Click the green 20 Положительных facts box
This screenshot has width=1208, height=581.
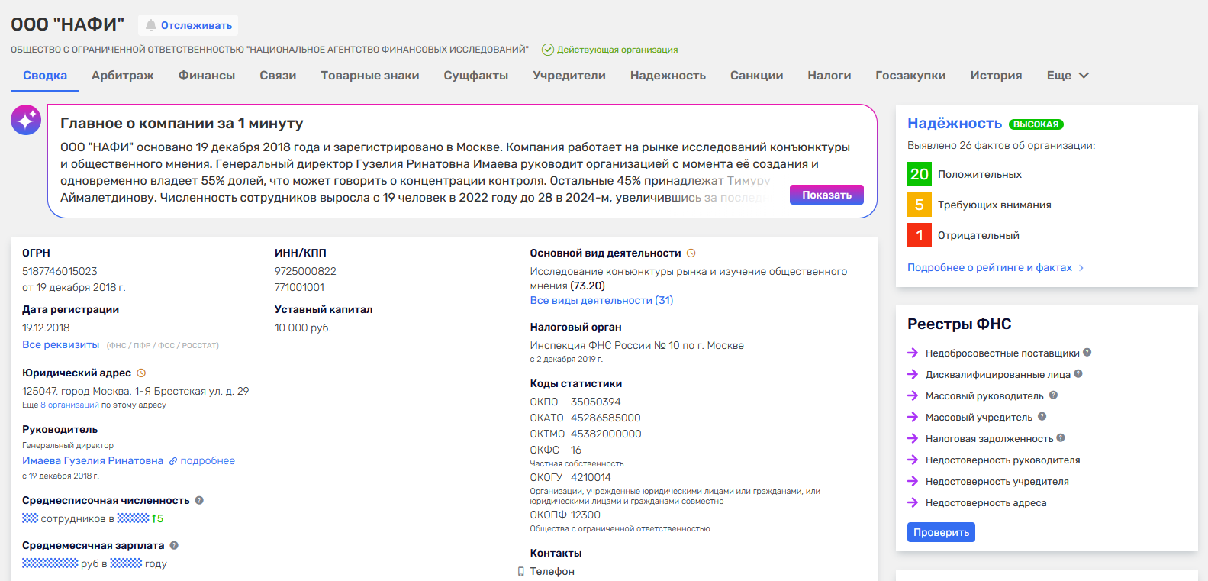click(x=920, y=174)
